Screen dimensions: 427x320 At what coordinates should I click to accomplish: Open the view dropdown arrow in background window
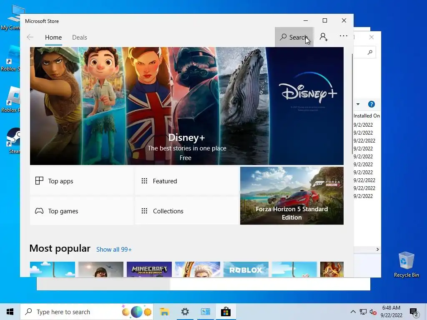click(x=358, y=104)
